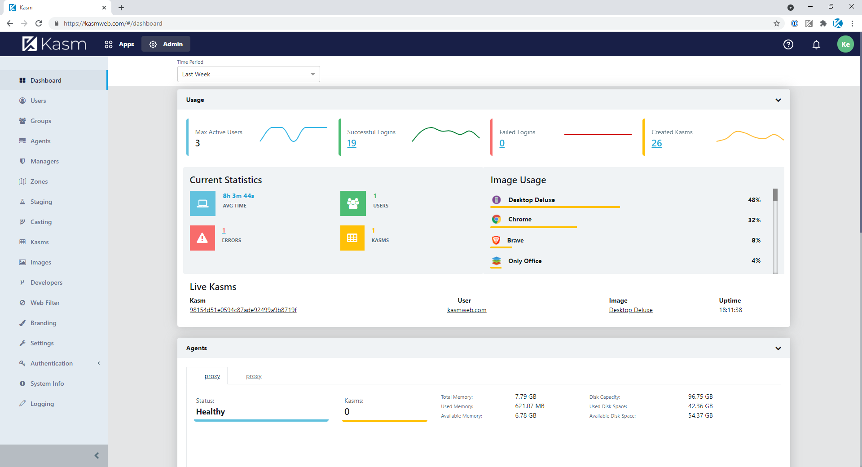Click the Logging pencil icon
Screen dimensions: 862x467
tap(22, 404)
